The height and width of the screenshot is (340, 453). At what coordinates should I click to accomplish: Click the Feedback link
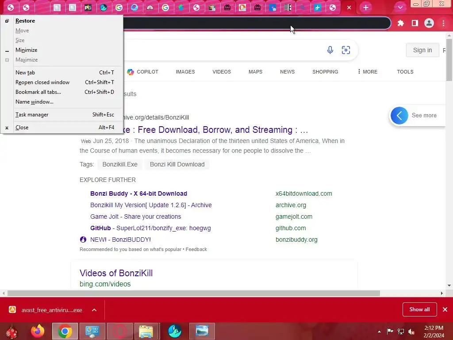196,249
